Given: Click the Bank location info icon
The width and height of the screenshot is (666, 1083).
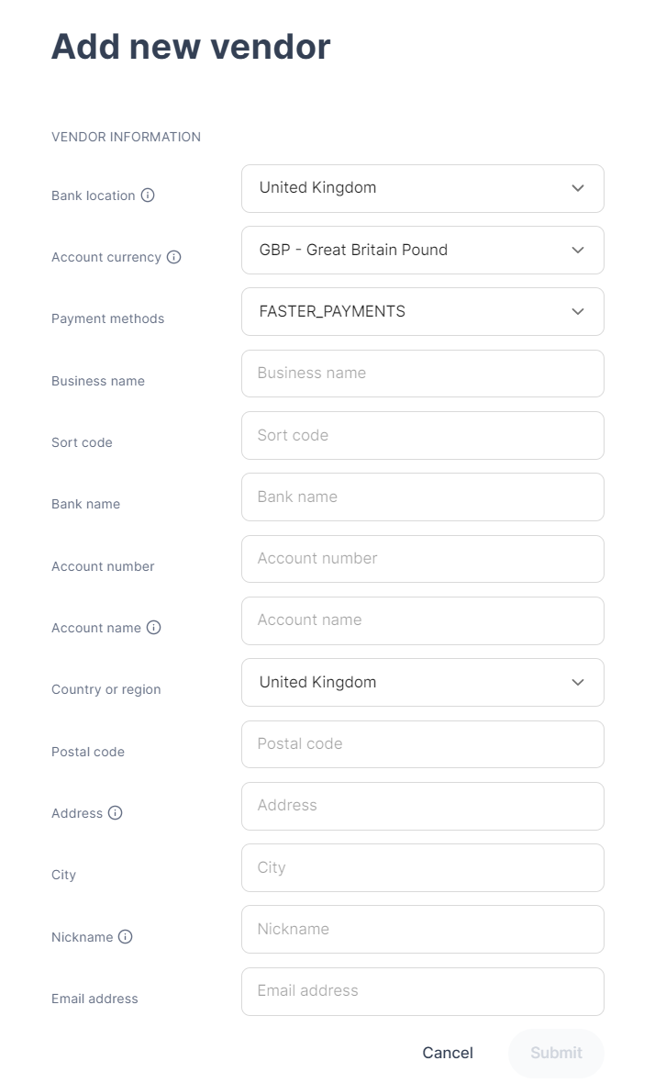Looking at the screenshot, I should pyautogui.click(x=148, y=195).
